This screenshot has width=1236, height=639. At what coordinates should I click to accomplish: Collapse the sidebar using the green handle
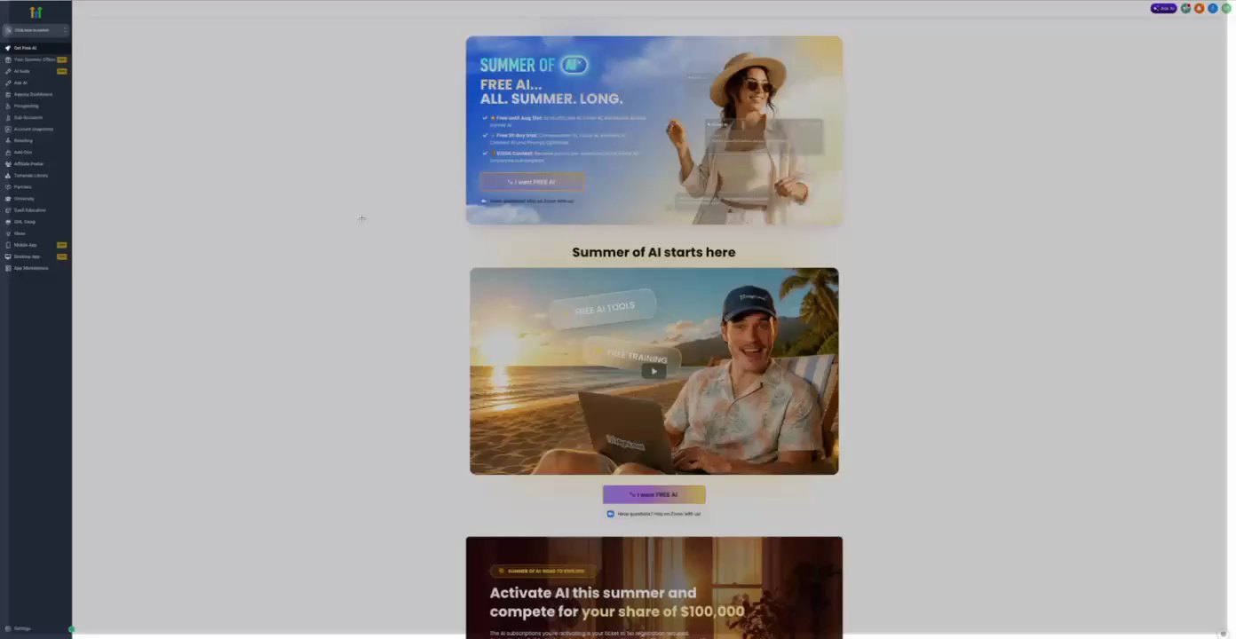pyautogui.click(x=71, y=629)
